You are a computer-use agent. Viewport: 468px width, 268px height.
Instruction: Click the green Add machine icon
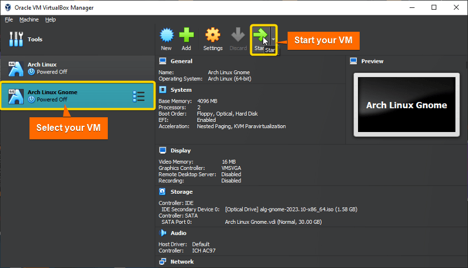click(187, 35)
